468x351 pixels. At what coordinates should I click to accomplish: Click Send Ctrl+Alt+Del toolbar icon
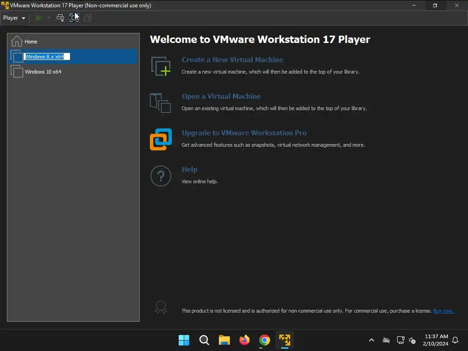click(60, 18)
